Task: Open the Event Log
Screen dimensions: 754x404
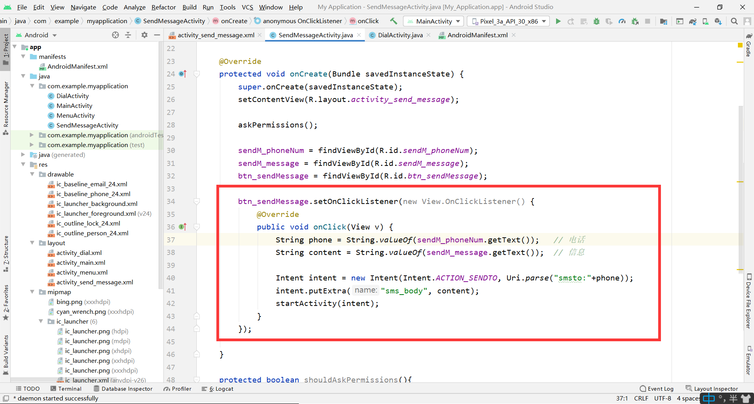Action: (660, 388)
